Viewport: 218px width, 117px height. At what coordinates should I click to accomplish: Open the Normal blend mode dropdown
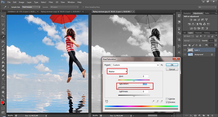click(x=192, y=41)
